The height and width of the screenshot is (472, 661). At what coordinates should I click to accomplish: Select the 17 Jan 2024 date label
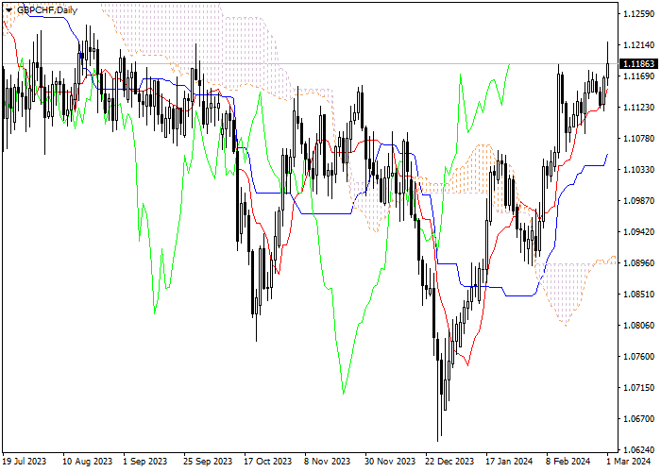click(x=509, y=462)
